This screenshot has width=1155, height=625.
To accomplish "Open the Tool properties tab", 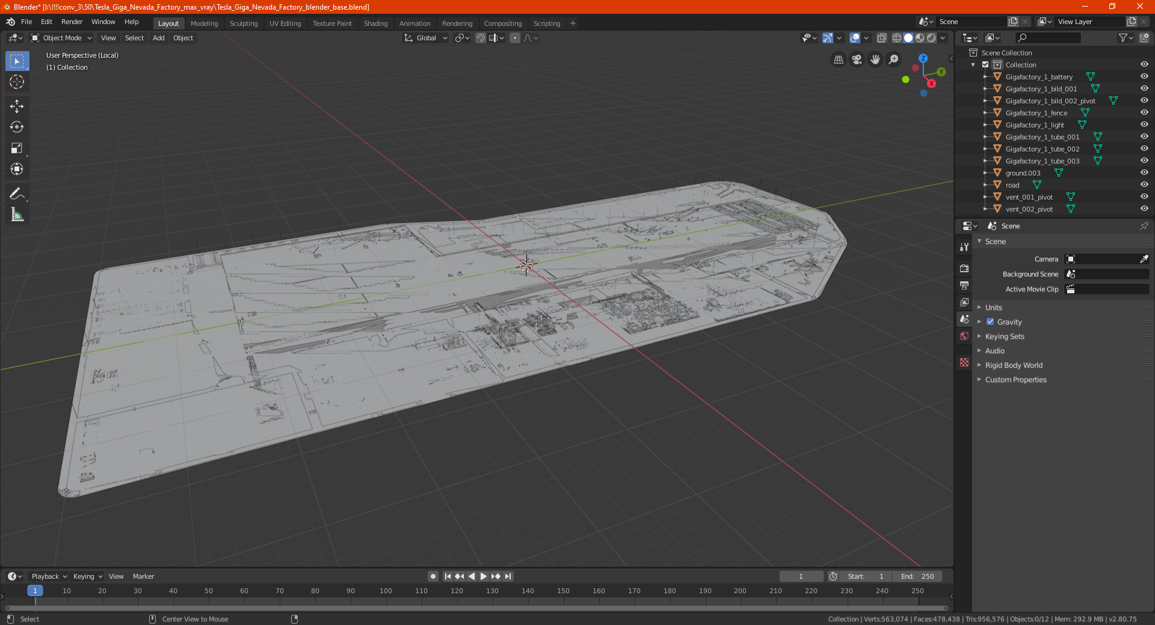I will point(964,247).
